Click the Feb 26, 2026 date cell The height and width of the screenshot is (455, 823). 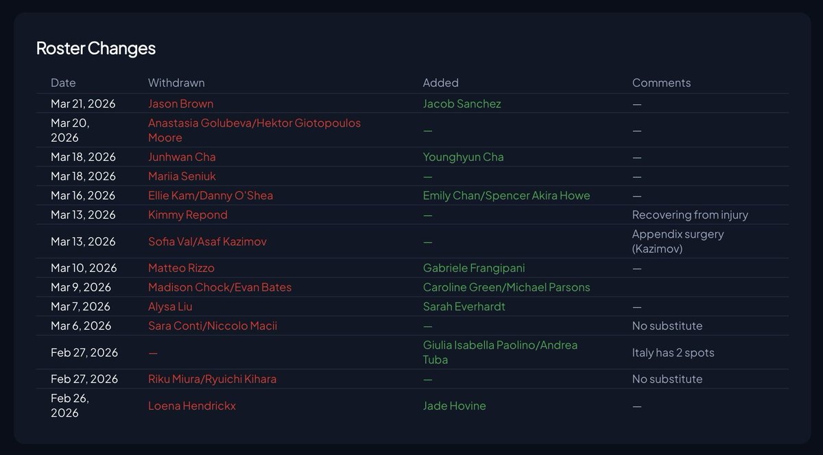tap(70, 406)
